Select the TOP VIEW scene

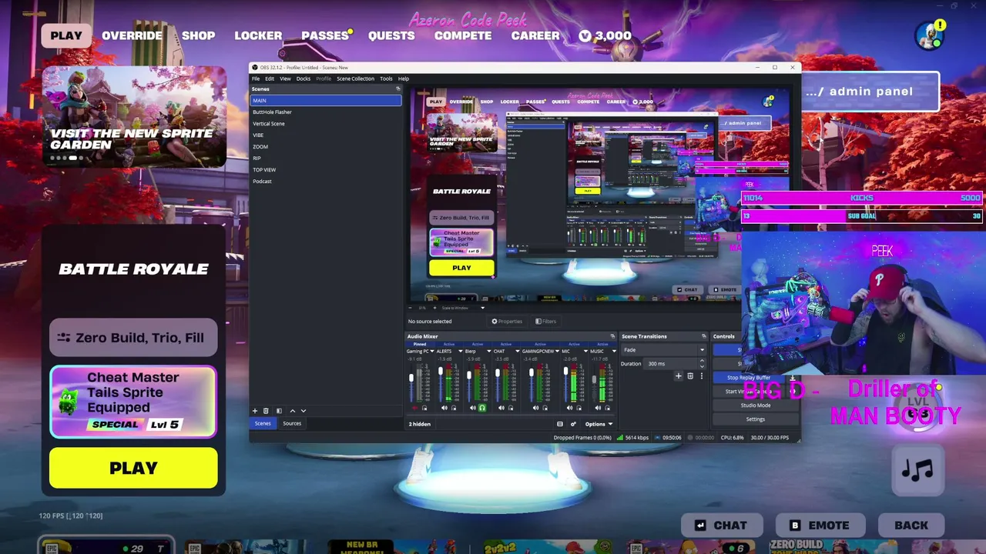pos(326,170)
